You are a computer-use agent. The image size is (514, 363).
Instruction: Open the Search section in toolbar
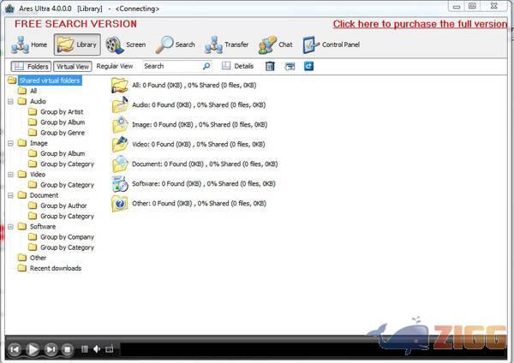[x=176, y=45]
